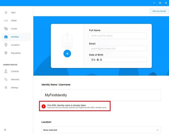Viewport: 169px width, 134px height.
Task: Open the Locations section
Action: point(16,45)
